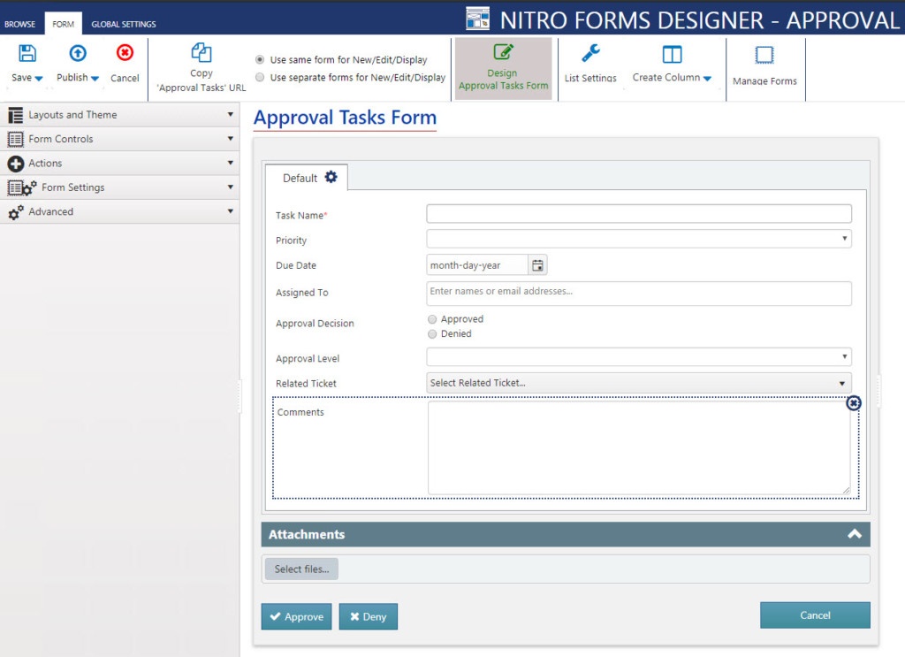Image resolution: width=905 pixels, height=657 pixels.
Task: Click the Design Approval Tasks Form icon
Action: [503, 55]
